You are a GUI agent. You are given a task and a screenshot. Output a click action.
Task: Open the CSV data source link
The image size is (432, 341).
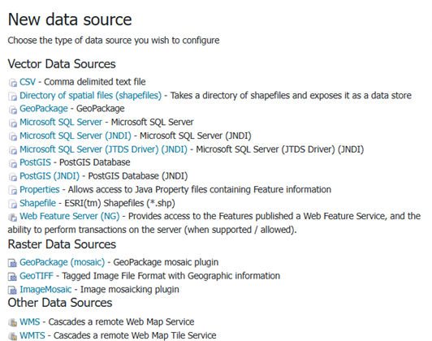click(28, 82)
